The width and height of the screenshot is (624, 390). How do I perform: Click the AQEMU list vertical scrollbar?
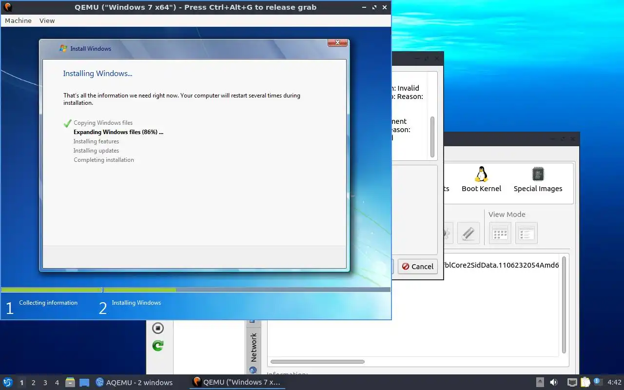[x=564, y=305]
